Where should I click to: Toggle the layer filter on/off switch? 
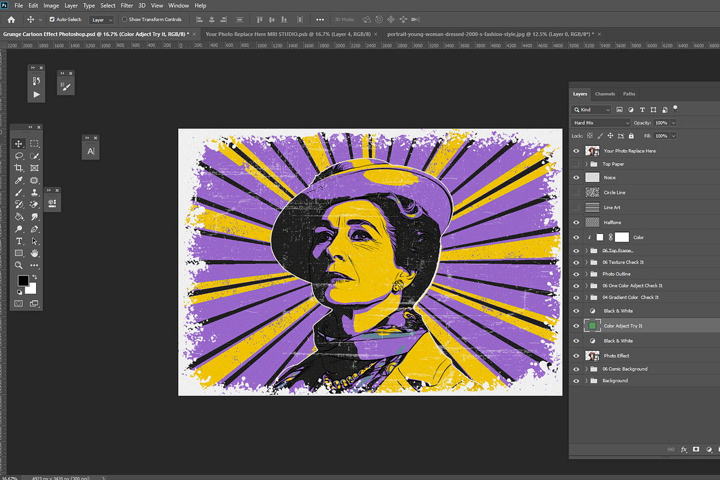(675, 109)
